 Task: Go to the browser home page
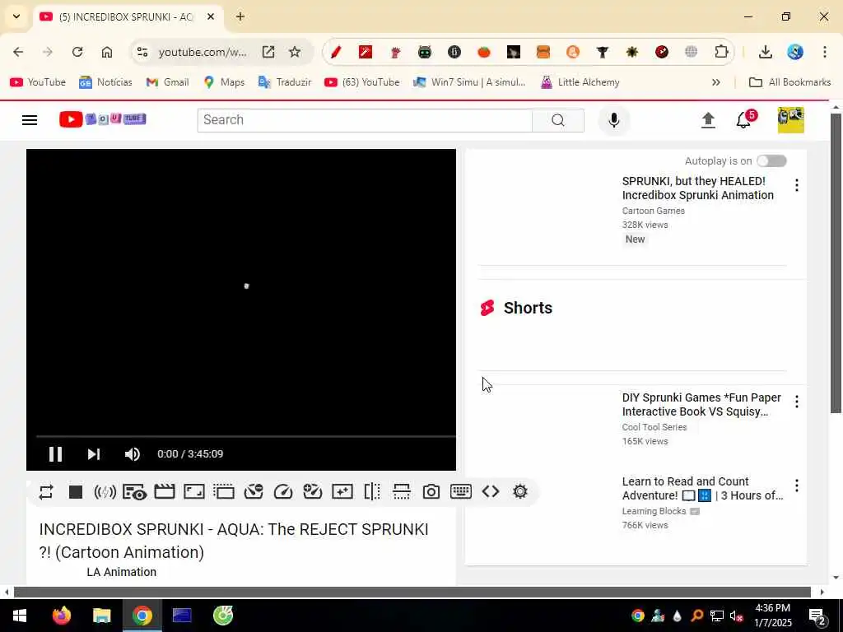tap(107, 52)
